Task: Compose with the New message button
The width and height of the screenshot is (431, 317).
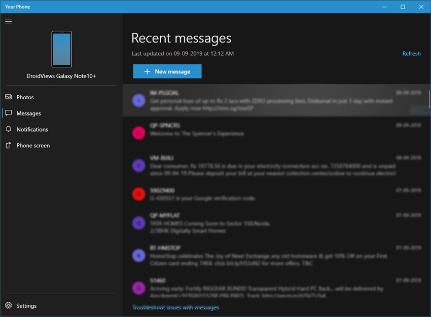Action: point(167,71)
